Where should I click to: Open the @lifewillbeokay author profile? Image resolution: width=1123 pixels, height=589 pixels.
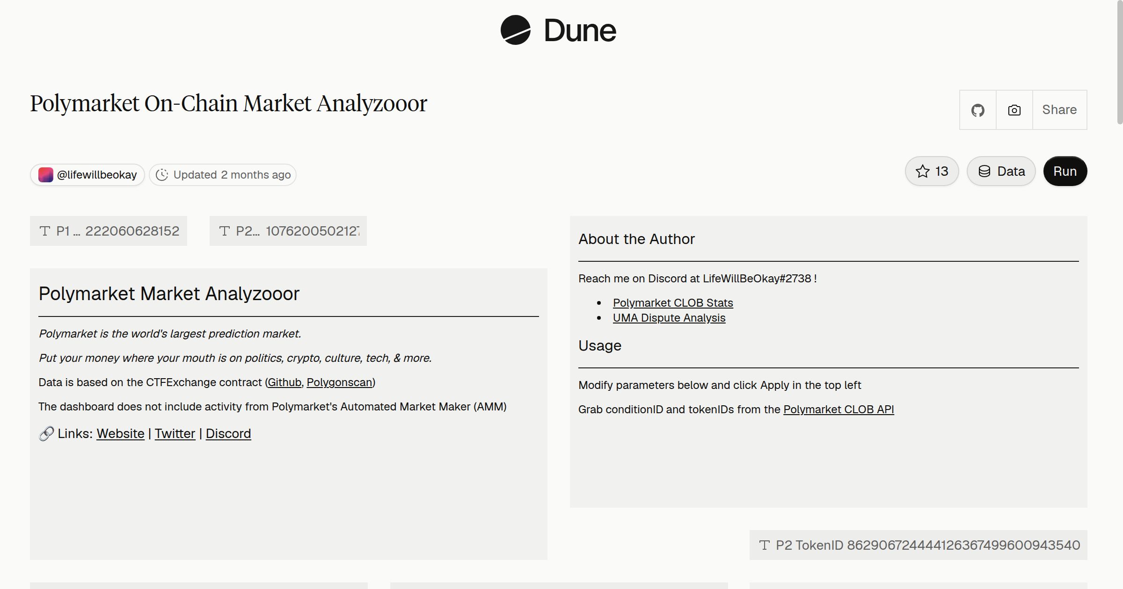[88, 175]
